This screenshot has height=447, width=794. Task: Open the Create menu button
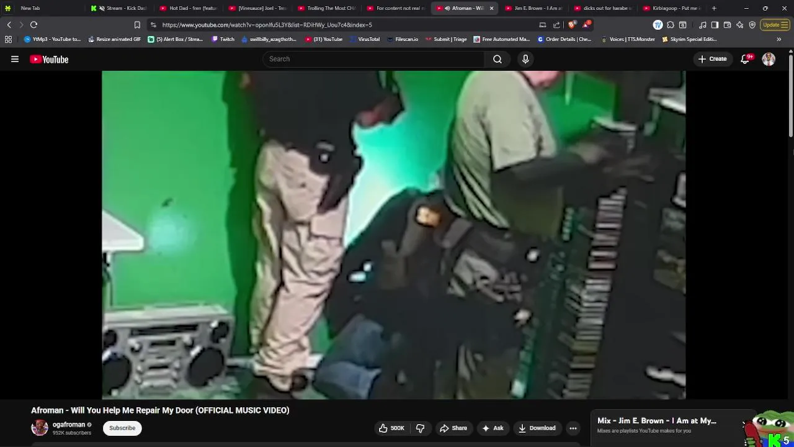tap(712, 59)
